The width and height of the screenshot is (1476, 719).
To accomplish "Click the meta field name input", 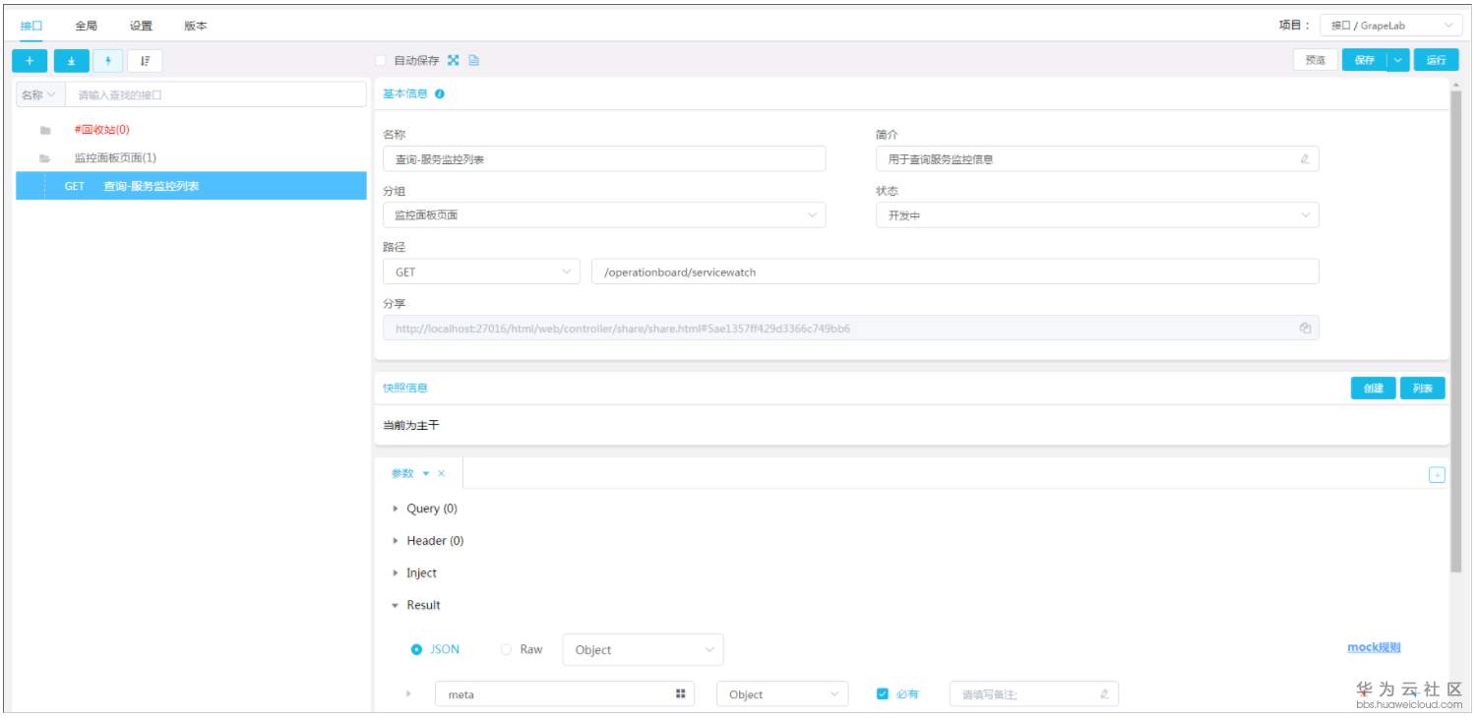I will pos(565,694).
